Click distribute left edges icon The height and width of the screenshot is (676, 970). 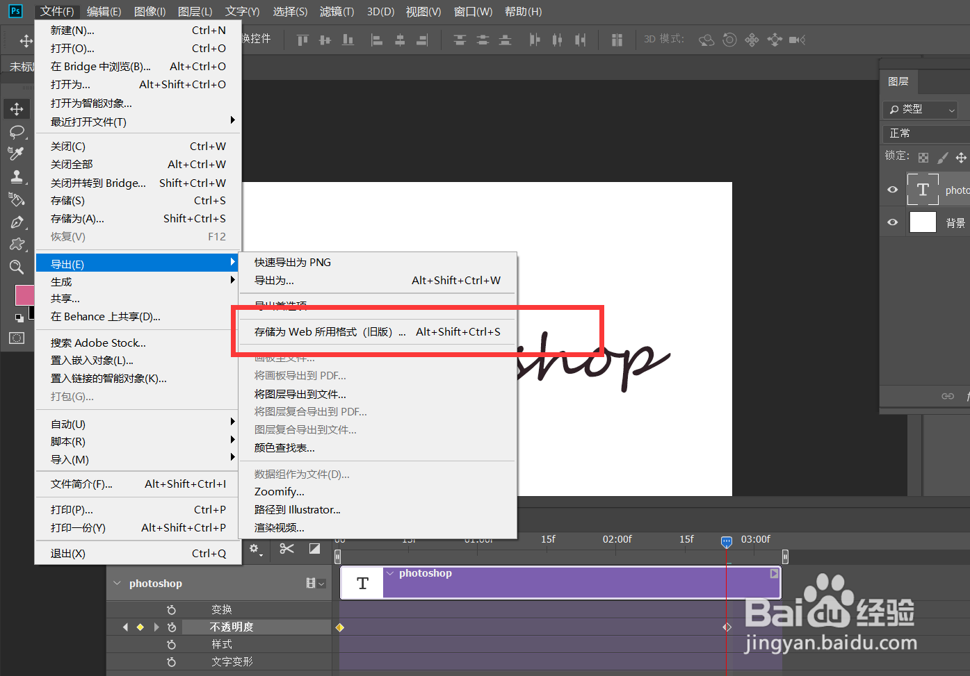[x=534, y=40]
